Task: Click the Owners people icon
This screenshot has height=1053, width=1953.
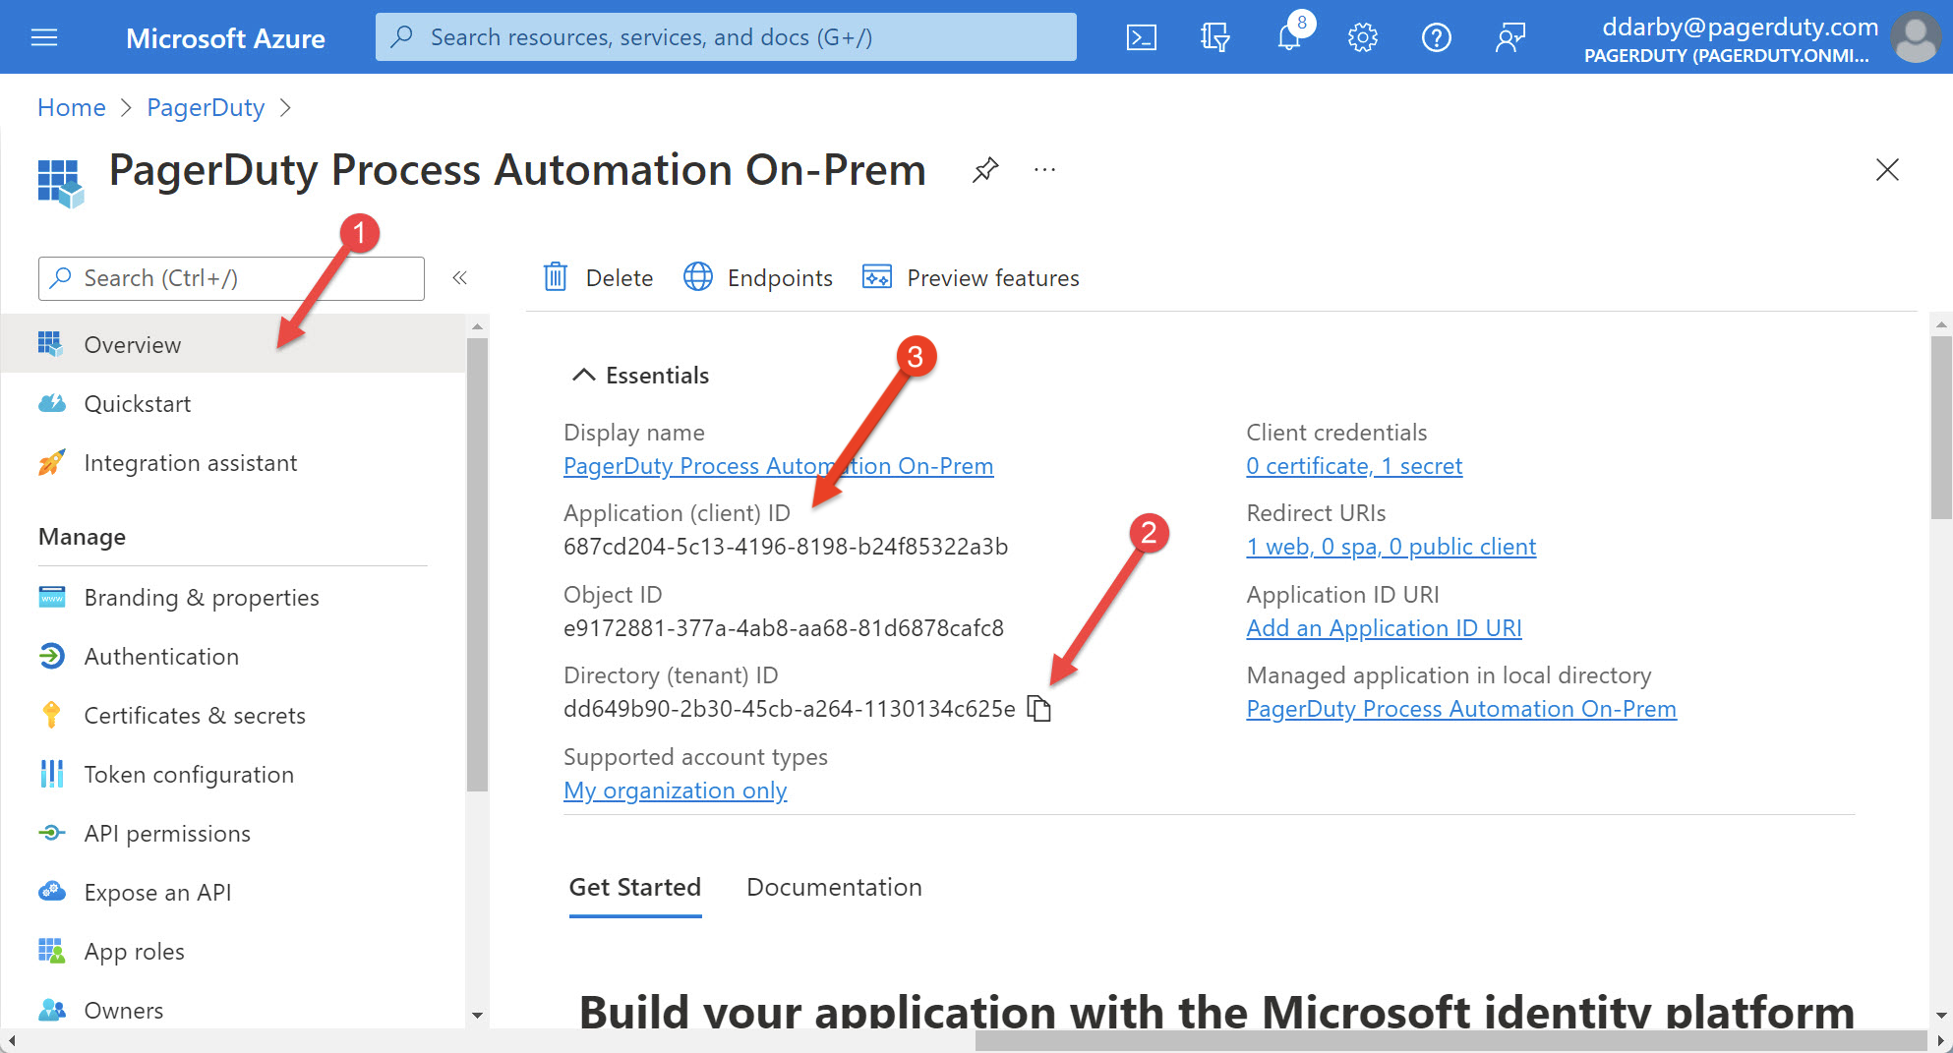Action: pos(52,1010)
